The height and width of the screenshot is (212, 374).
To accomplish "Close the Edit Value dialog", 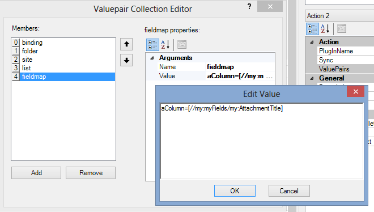I will (356, 92).
